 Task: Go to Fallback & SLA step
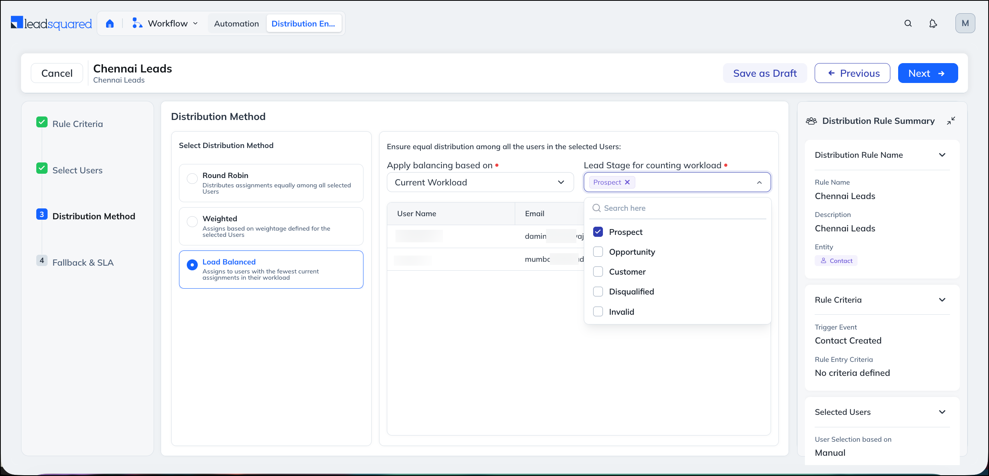click(83, 263)
